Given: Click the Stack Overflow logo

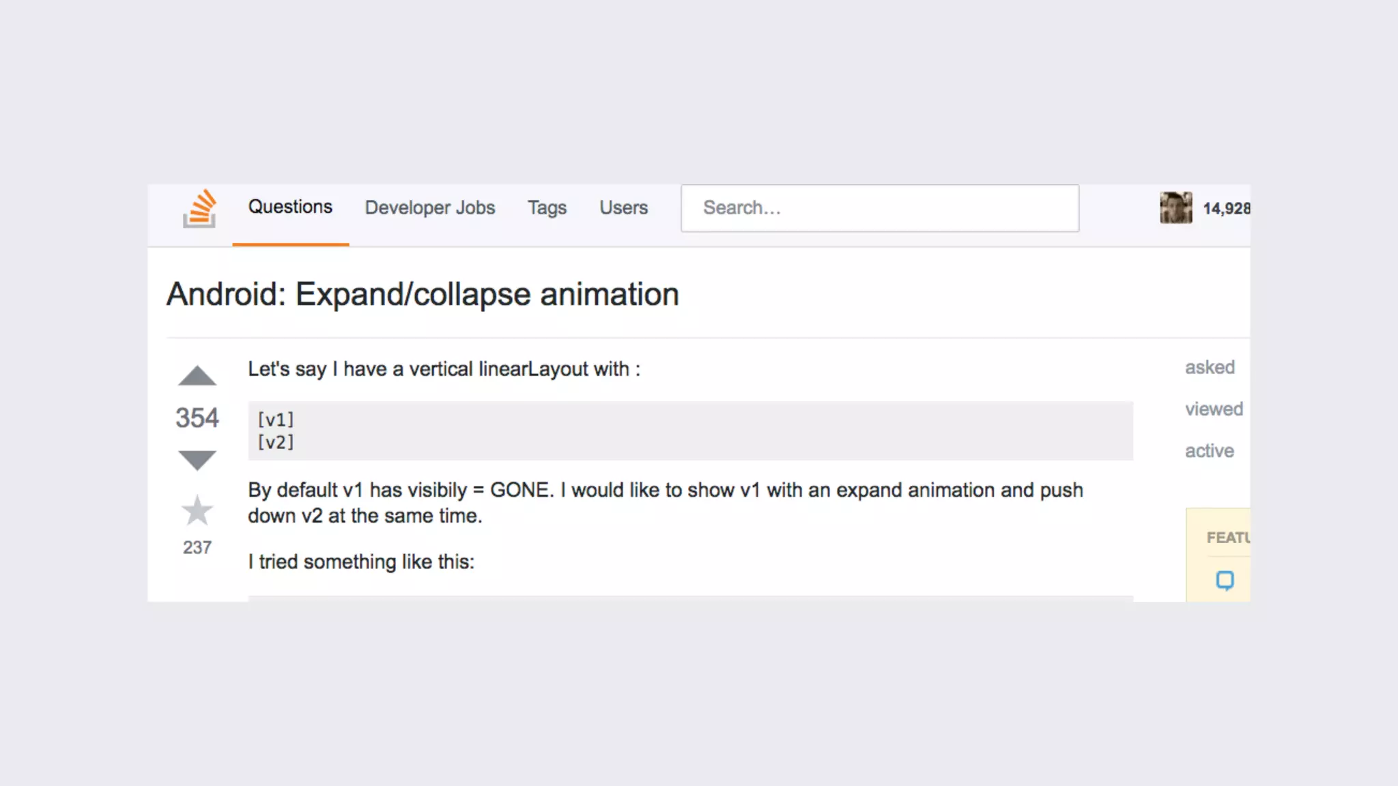Looking at the screenshot, I should point(199,208).
